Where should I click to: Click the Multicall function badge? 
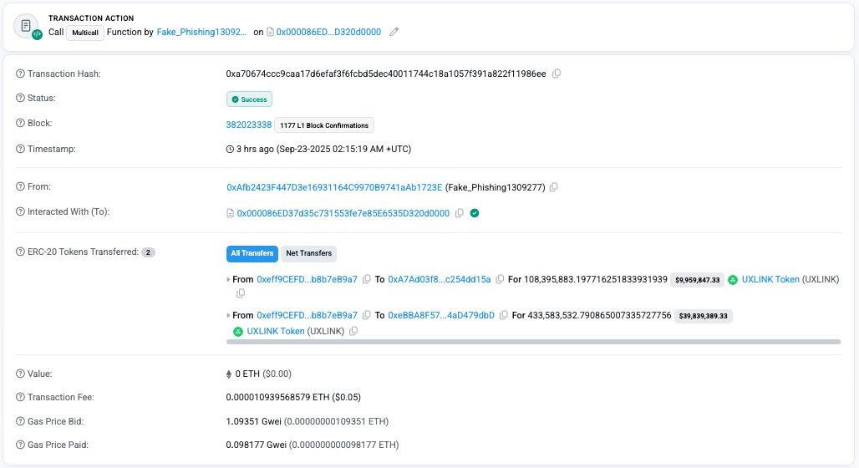click(x=85, y=33)
